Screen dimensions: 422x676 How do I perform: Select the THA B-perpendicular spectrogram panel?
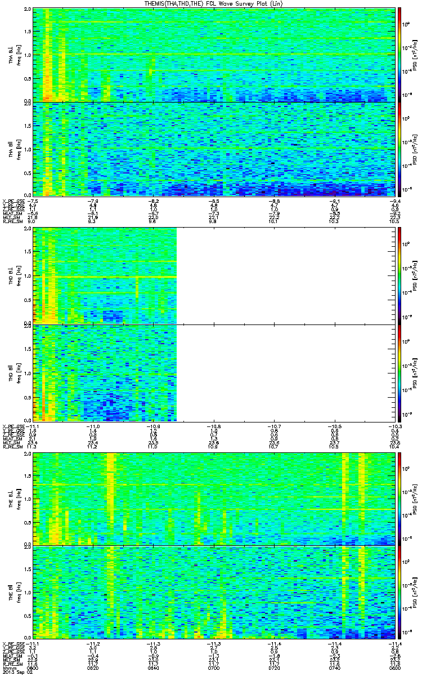pyautogui.click(x=213, y=55)
